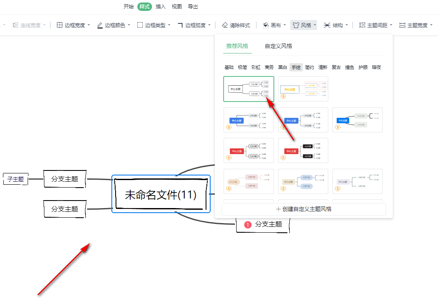Image resolution: width=438 pixels, height=305 pixels.
Task: Select the light purple center style thumbnail
Action: [358, 181]
